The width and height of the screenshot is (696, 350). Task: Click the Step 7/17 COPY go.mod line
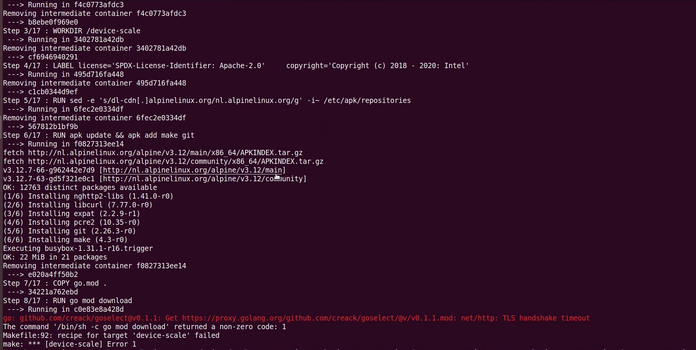[x=55, y=283]
